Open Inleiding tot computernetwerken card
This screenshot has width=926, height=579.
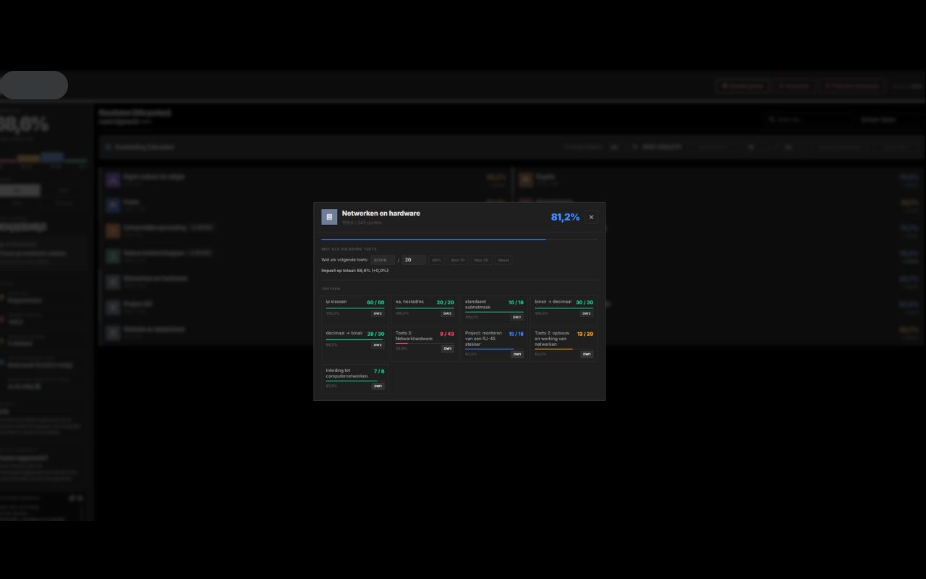click(x=355, y=379)
